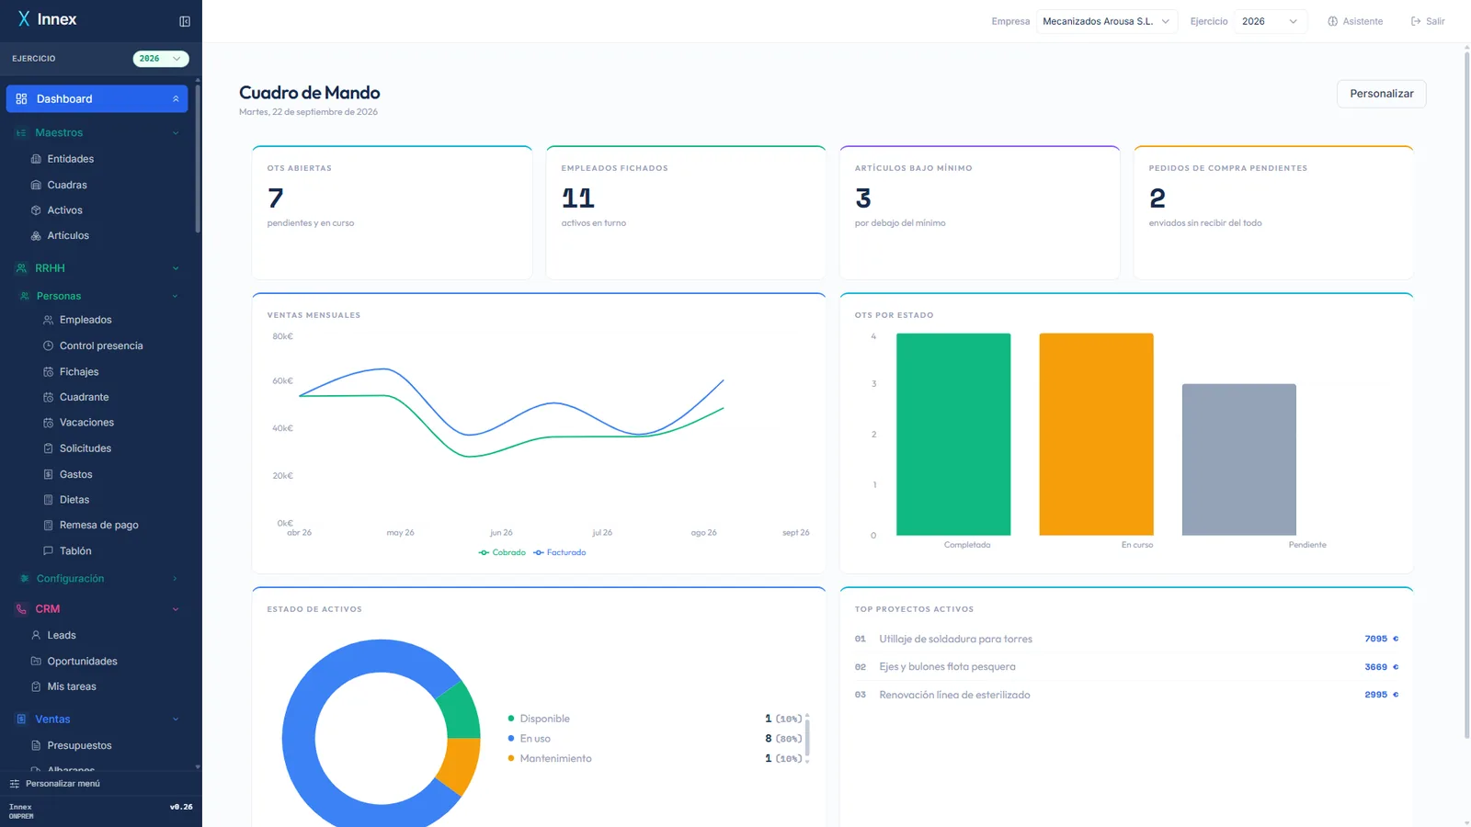Select the Dashboard menu item

pyautogui.click(x=97, y=99)
